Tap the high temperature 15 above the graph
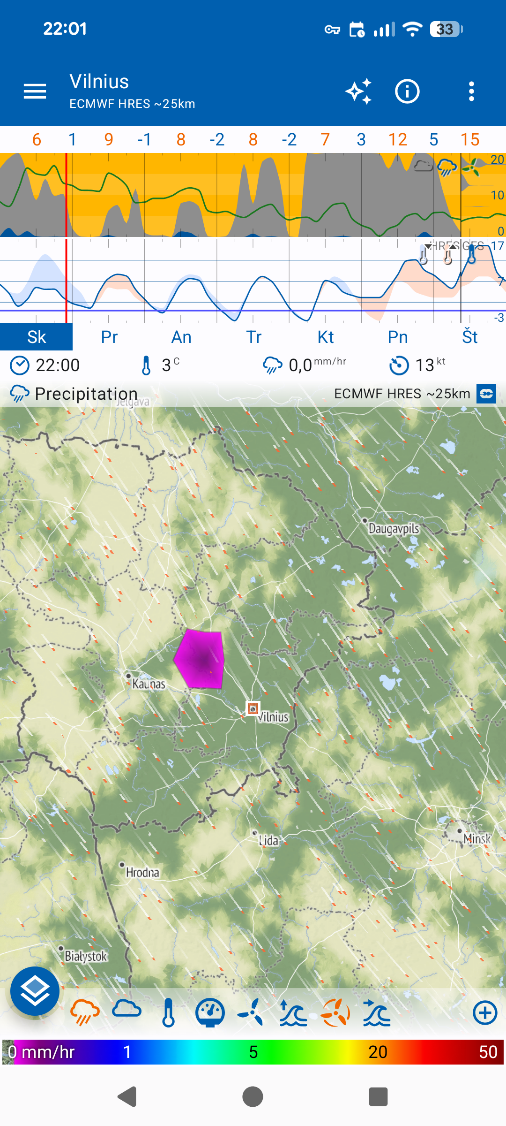 (470, 139)
